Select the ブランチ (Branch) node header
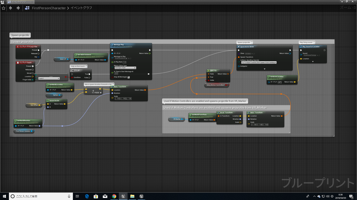Image resolution: width=357 pixels, height=200 pixels. [81, 71]
